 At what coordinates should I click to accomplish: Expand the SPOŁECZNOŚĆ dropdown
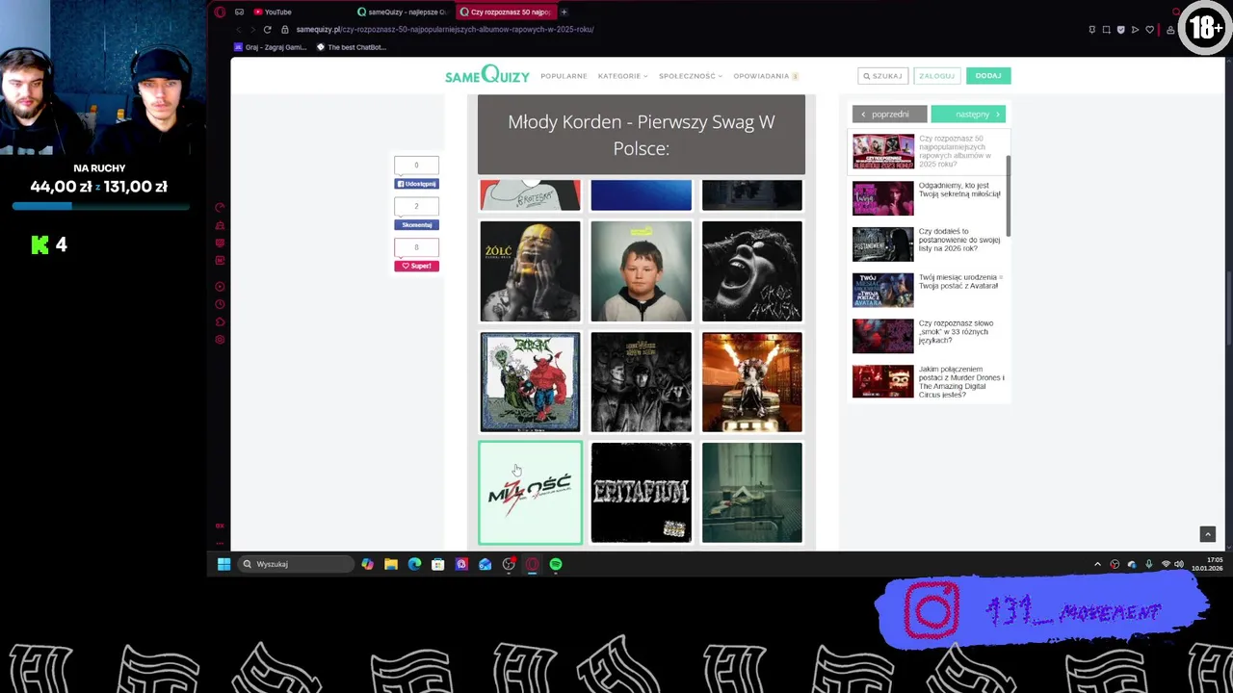pyautogui.click(x=690, y=76)
